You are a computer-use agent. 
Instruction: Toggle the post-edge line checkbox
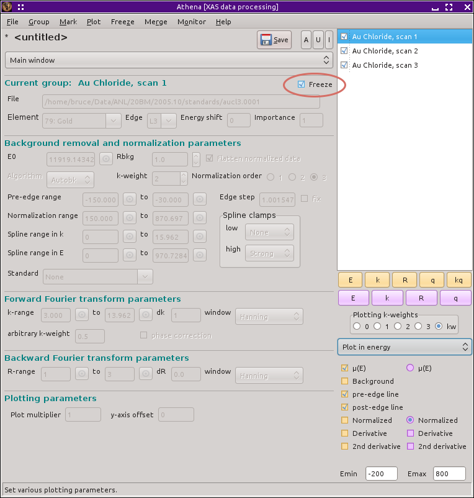[344, 407]
